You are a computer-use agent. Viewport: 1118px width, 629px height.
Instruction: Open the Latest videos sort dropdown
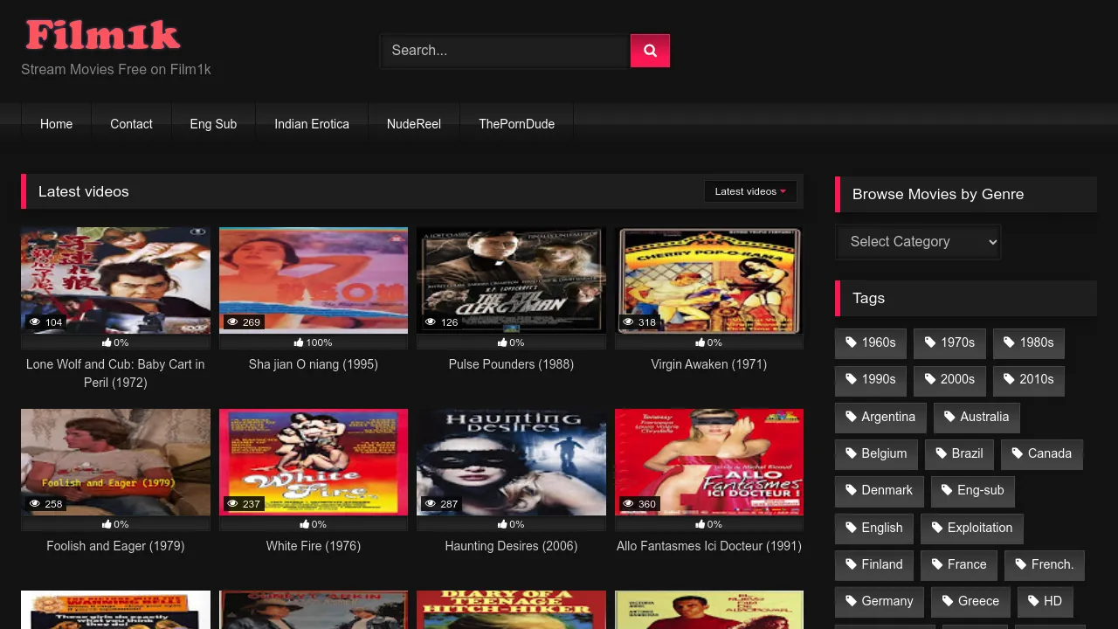pyautogui.click(x=749, y=190)
